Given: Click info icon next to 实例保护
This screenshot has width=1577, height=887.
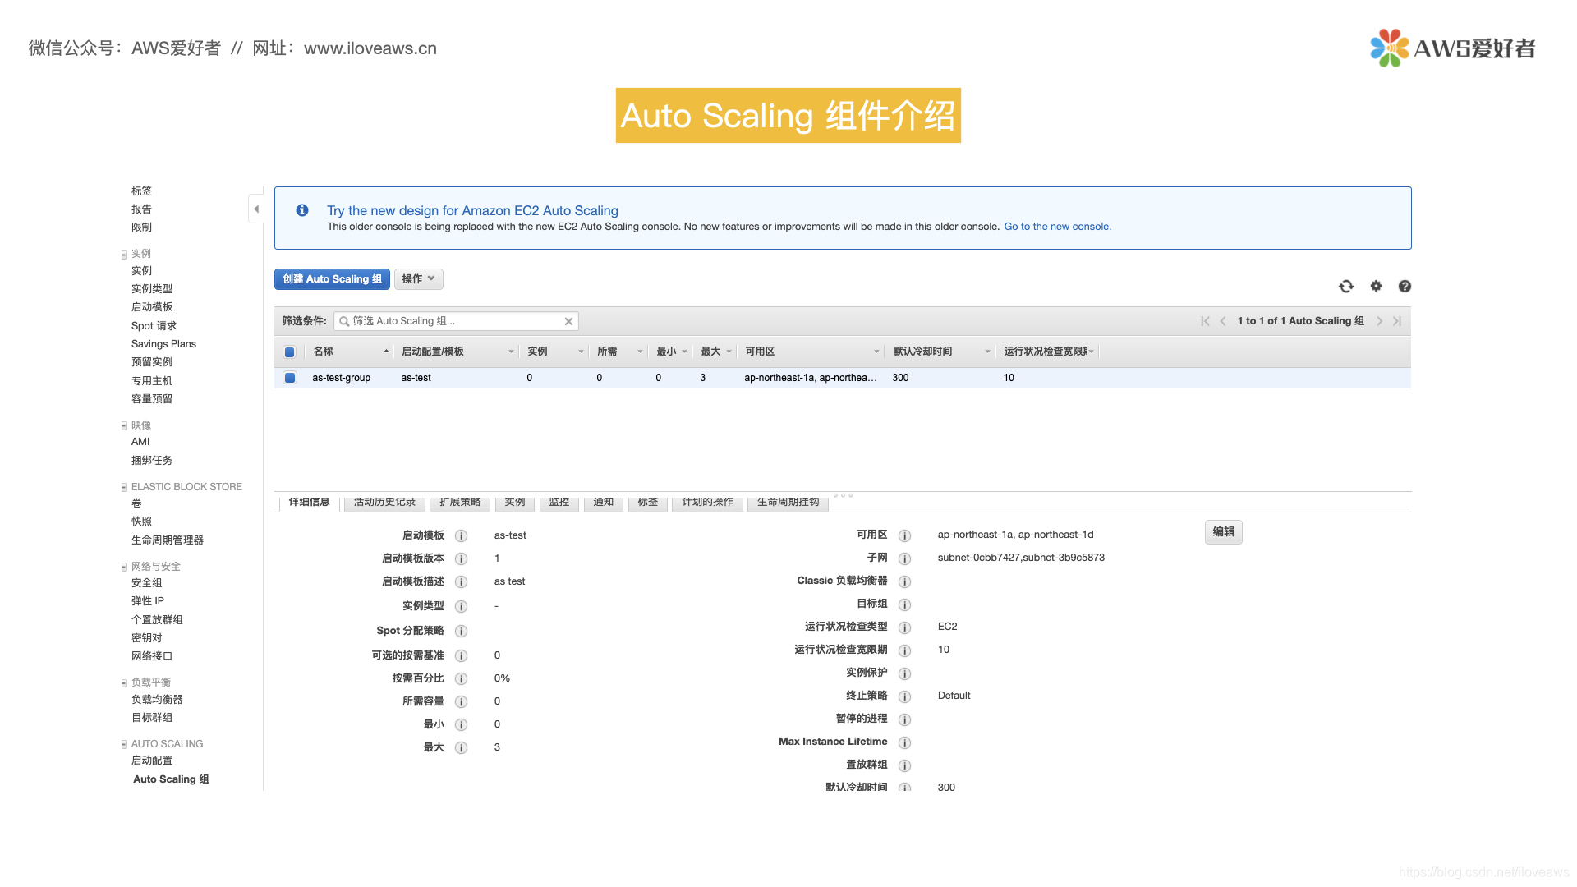Looking at the screenshot, I should 905,674.
